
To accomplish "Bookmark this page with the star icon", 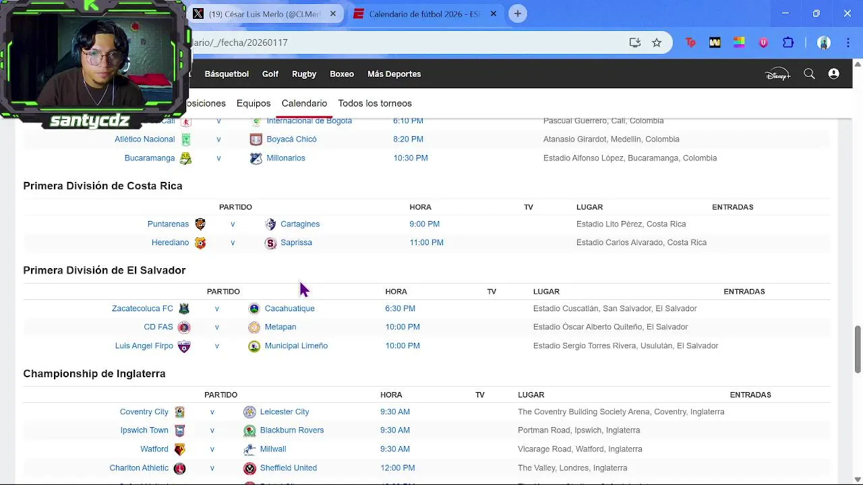I will click(657, 42).
